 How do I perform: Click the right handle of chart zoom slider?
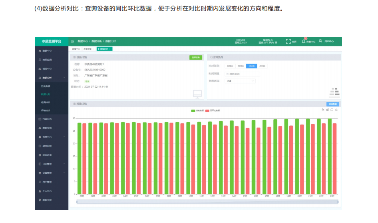[x=338, y=202]
